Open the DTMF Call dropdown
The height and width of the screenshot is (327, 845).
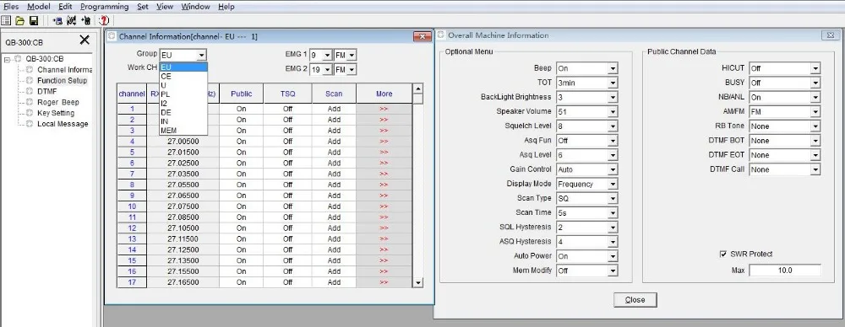coord(815,169)
